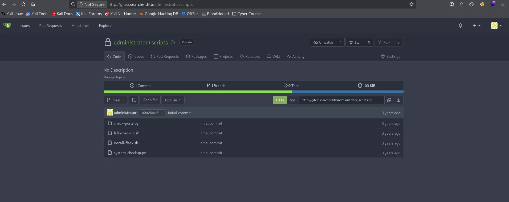Switch to the Projects tab
509x202 pixels.
click(x=223, y=56)
